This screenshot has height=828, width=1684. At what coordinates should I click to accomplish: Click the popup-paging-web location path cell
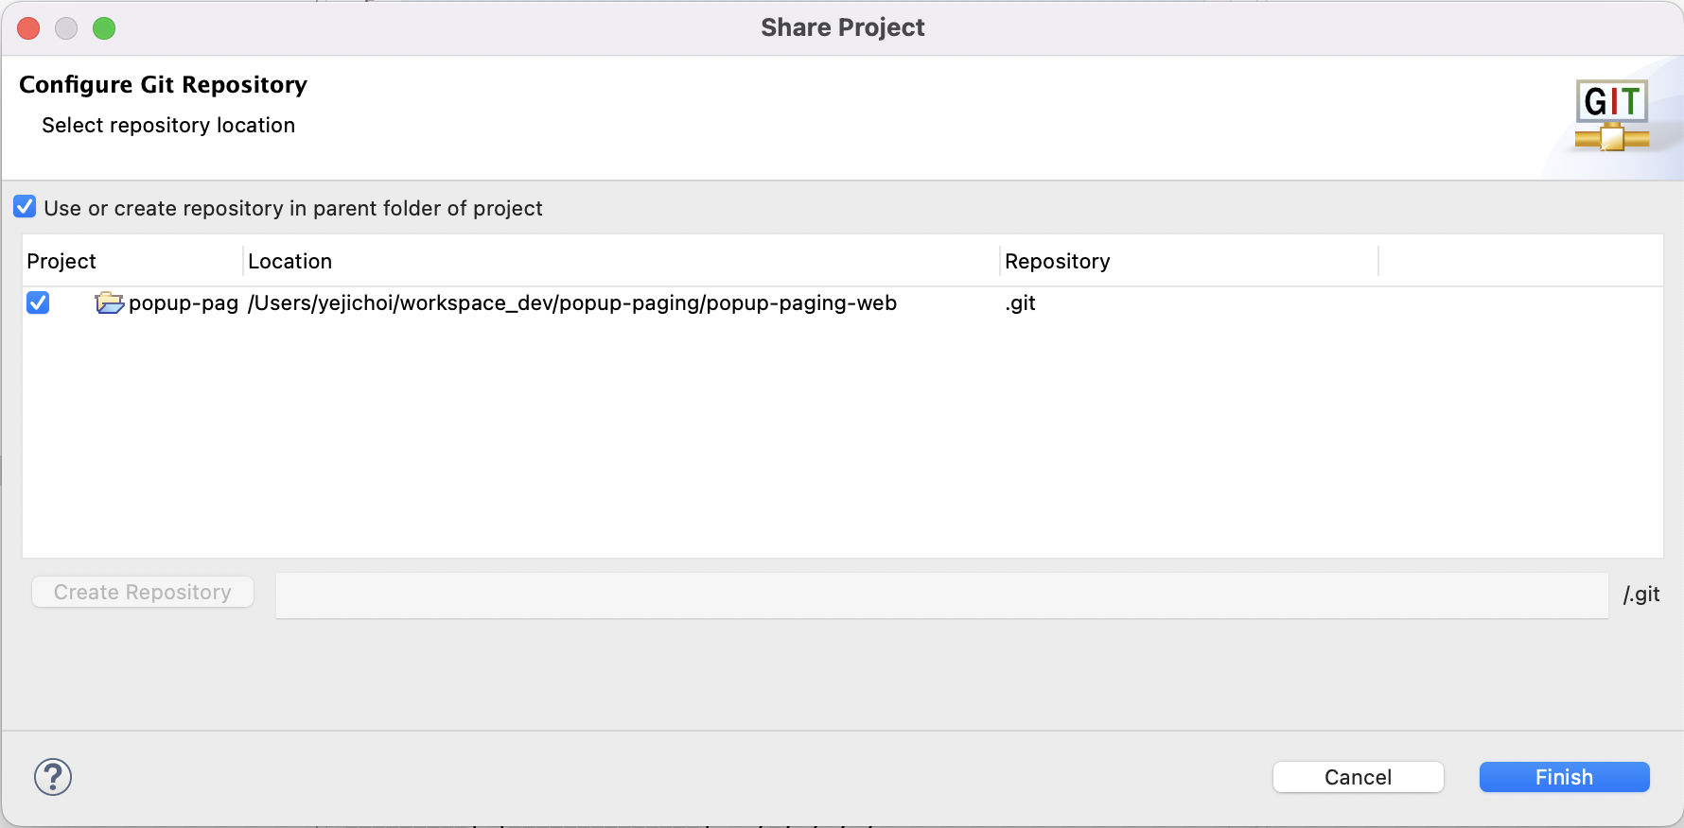click(571, 302)
